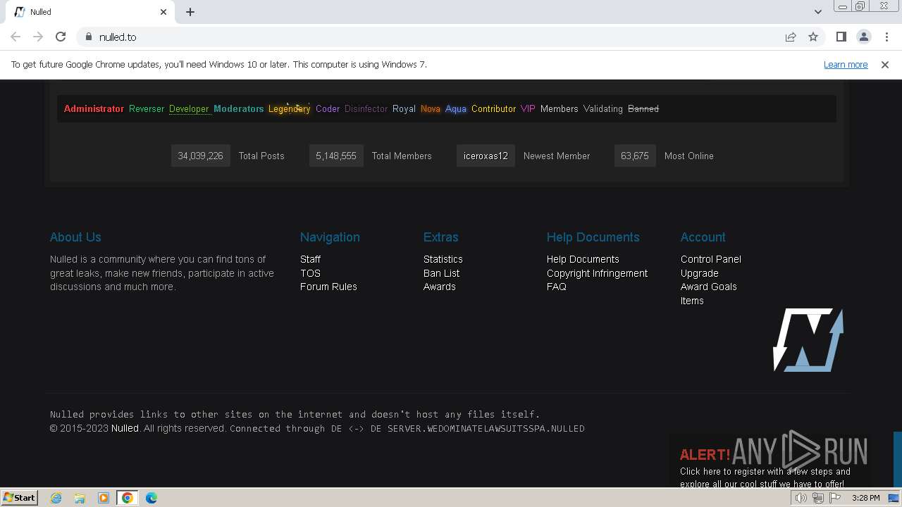Bookmark this page with star
This screenshot has height=507, width=902.
click(x=813, y=37)
